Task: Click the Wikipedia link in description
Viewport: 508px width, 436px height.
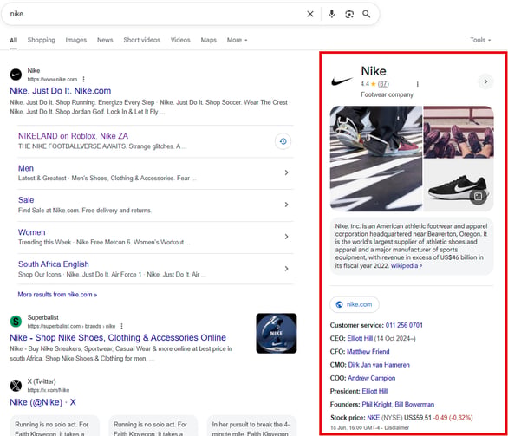Action: pyautogui.click(x=407, y=265)
